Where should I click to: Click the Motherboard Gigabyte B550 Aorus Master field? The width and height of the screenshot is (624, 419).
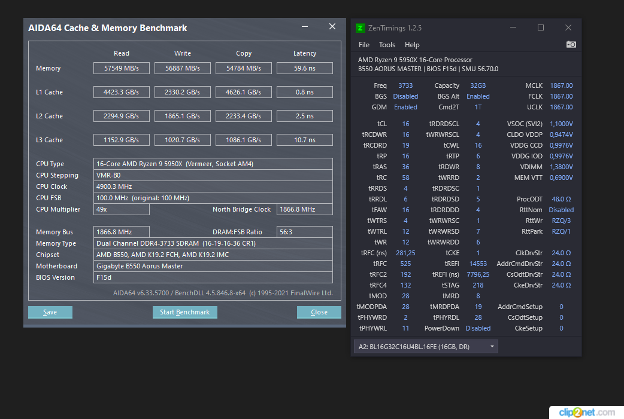point(213,266)
